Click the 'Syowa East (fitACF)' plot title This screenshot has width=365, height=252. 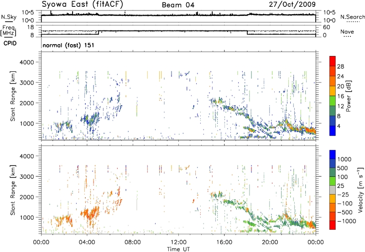coord(83,5)
